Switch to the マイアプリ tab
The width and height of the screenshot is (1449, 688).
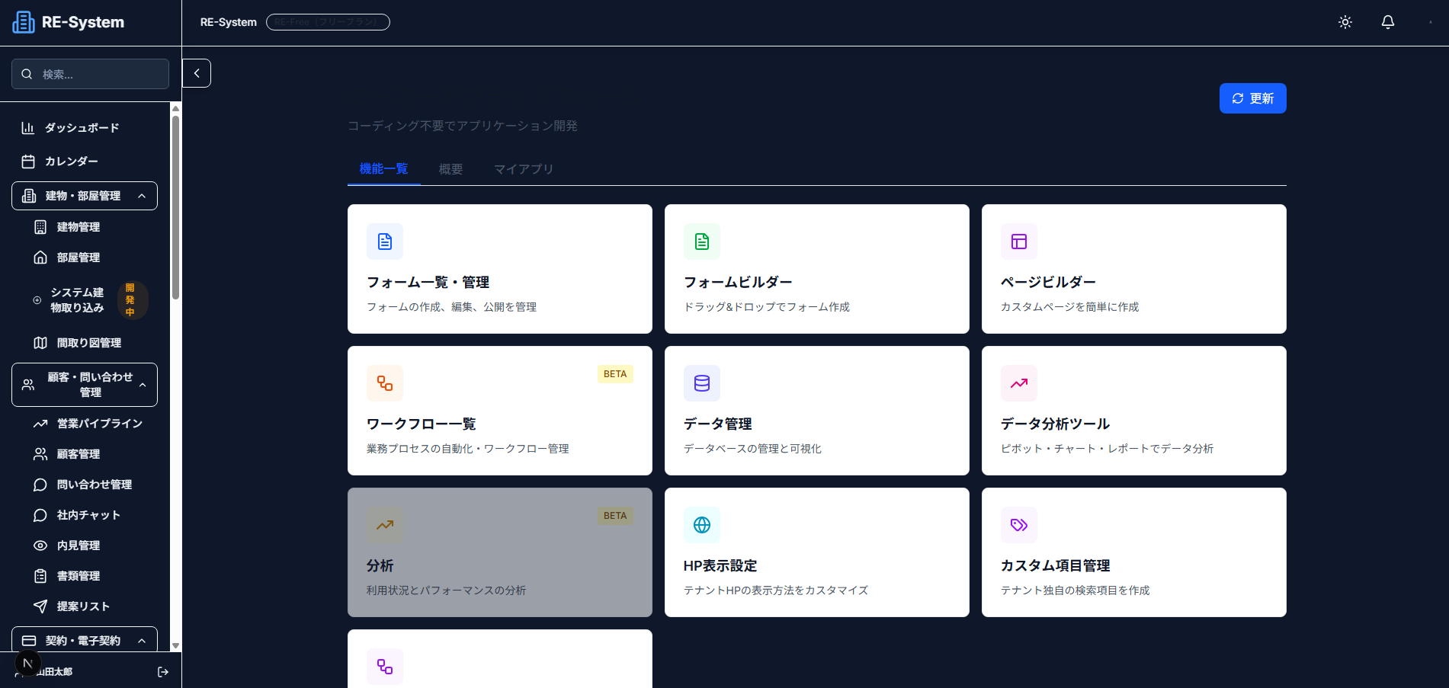coord(524,168)
